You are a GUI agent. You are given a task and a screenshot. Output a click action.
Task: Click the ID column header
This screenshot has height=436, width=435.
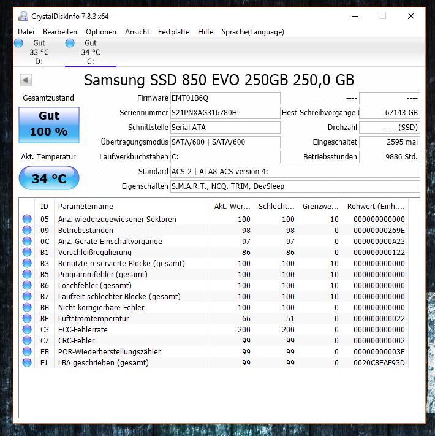45,206
